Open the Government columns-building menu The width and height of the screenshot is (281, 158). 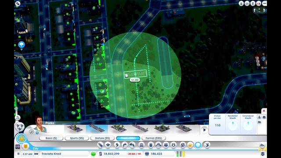point(141,145)
